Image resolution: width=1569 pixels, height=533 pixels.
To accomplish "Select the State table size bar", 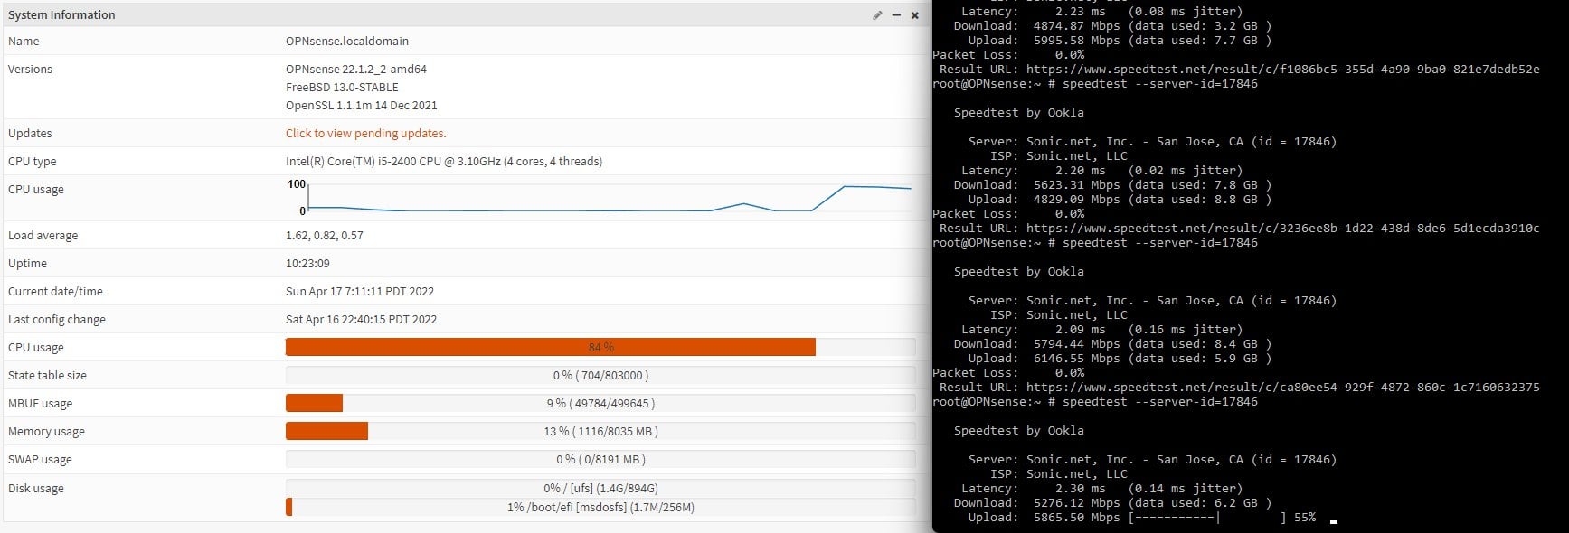I will coord(600,375).
